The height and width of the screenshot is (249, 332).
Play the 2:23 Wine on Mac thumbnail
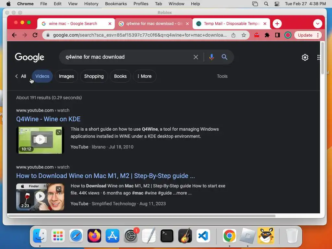(x=40, y=197)
